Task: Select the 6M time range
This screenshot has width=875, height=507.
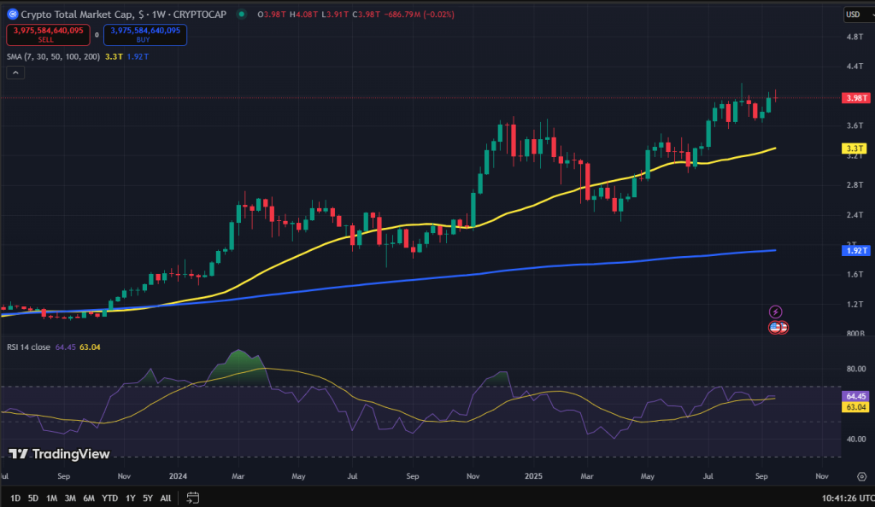Action: click(x=89, y=498)
